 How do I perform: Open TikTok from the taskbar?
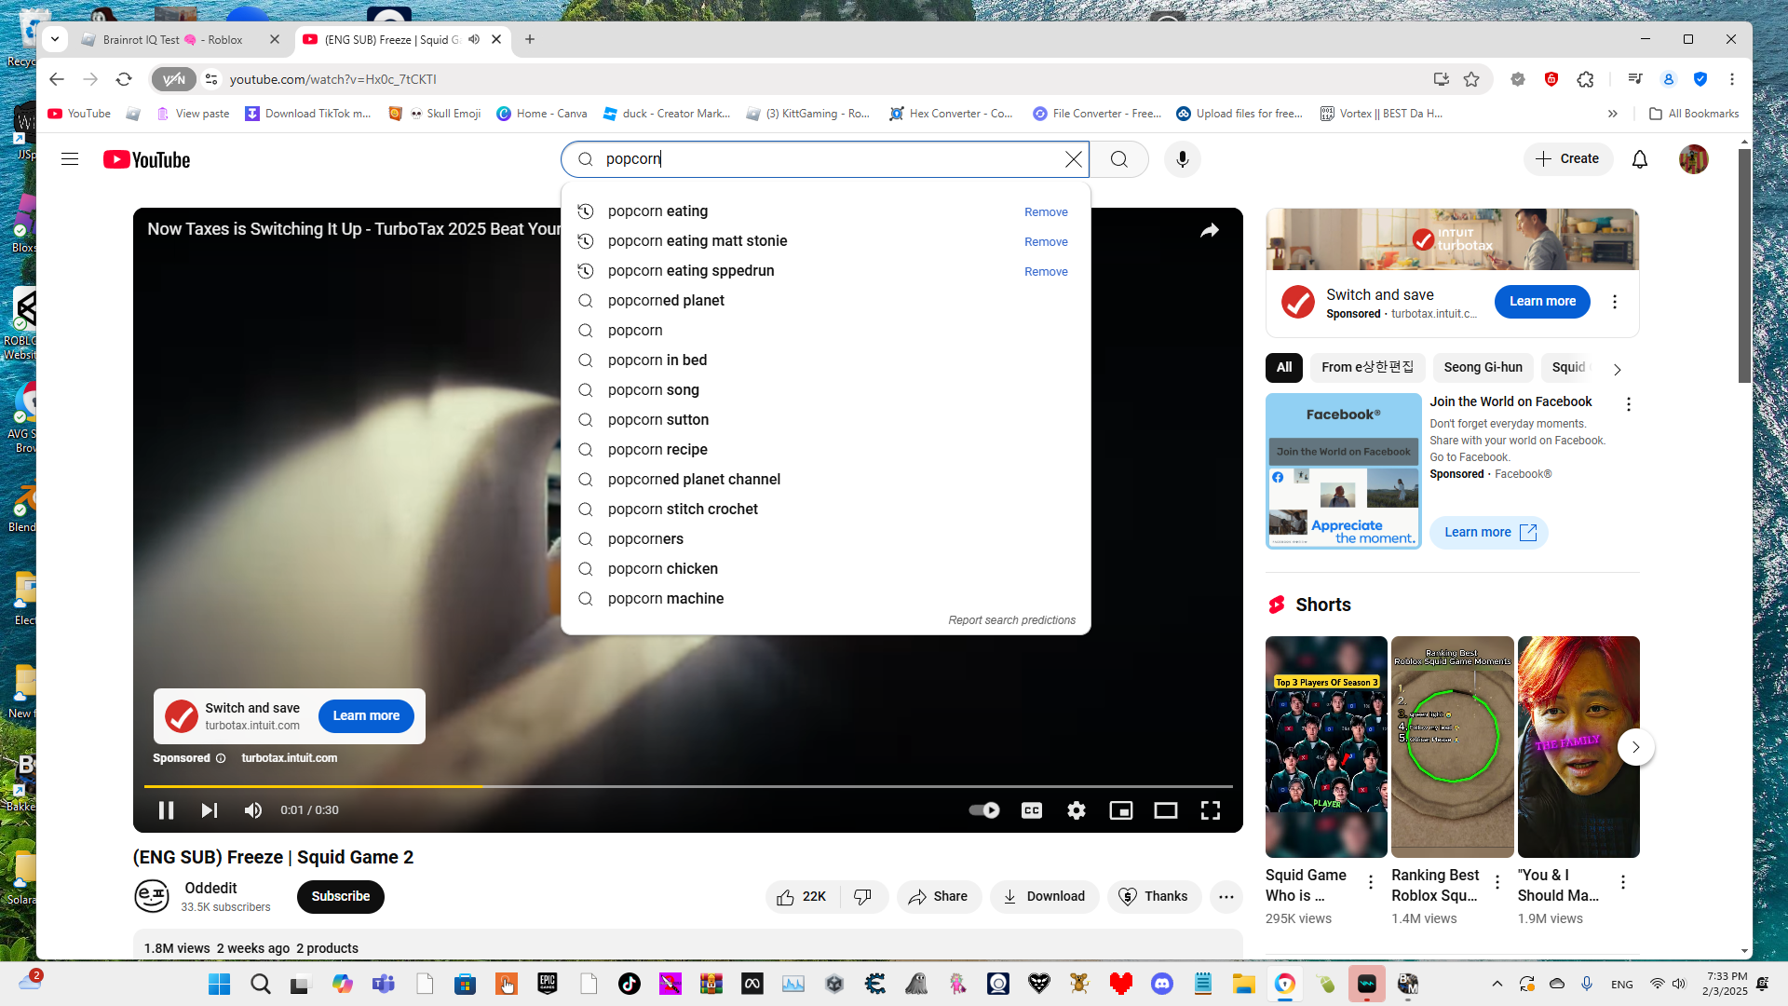click(630, 984)
